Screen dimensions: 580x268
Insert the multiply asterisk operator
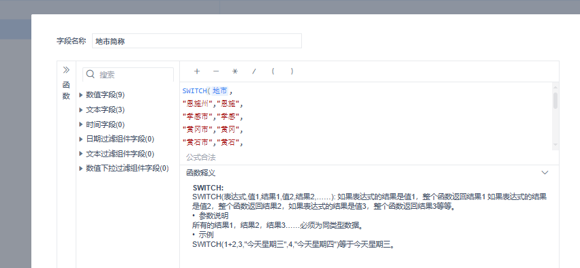[x=235, y=71]
